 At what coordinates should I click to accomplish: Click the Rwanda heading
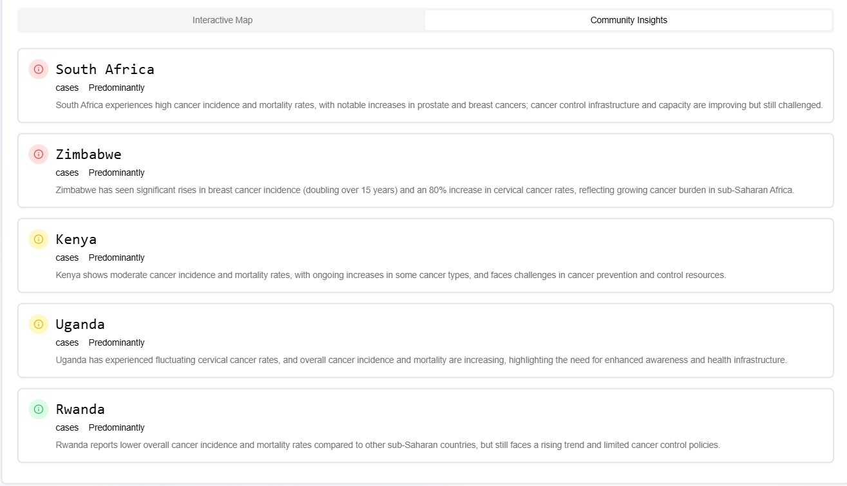80,409
